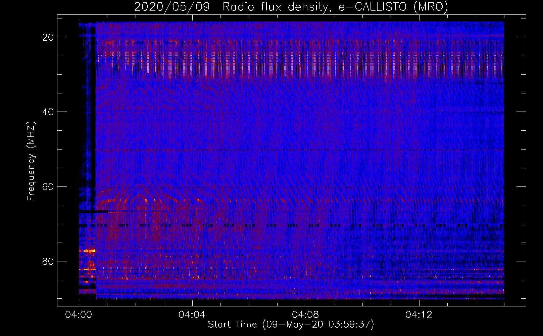The width and height of the screenshot is (543, 336).
Task: Click the '40' frequency tick label
Action: (48, 112)
